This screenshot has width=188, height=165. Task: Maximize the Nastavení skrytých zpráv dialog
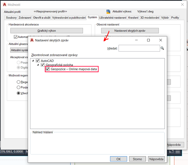(x=148, y=40)
